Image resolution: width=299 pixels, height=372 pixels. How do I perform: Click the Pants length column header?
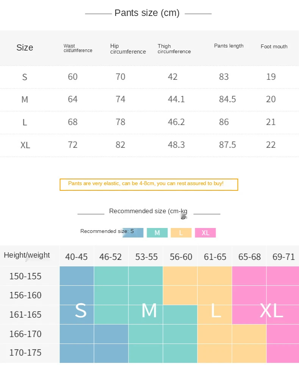[x=229, y=46]
